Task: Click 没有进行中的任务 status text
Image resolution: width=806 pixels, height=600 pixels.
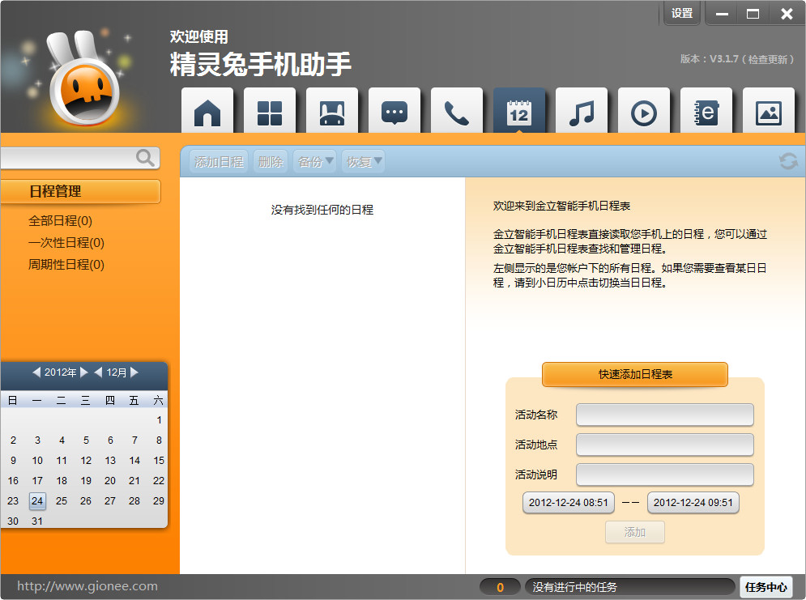Action: point(574,587)
